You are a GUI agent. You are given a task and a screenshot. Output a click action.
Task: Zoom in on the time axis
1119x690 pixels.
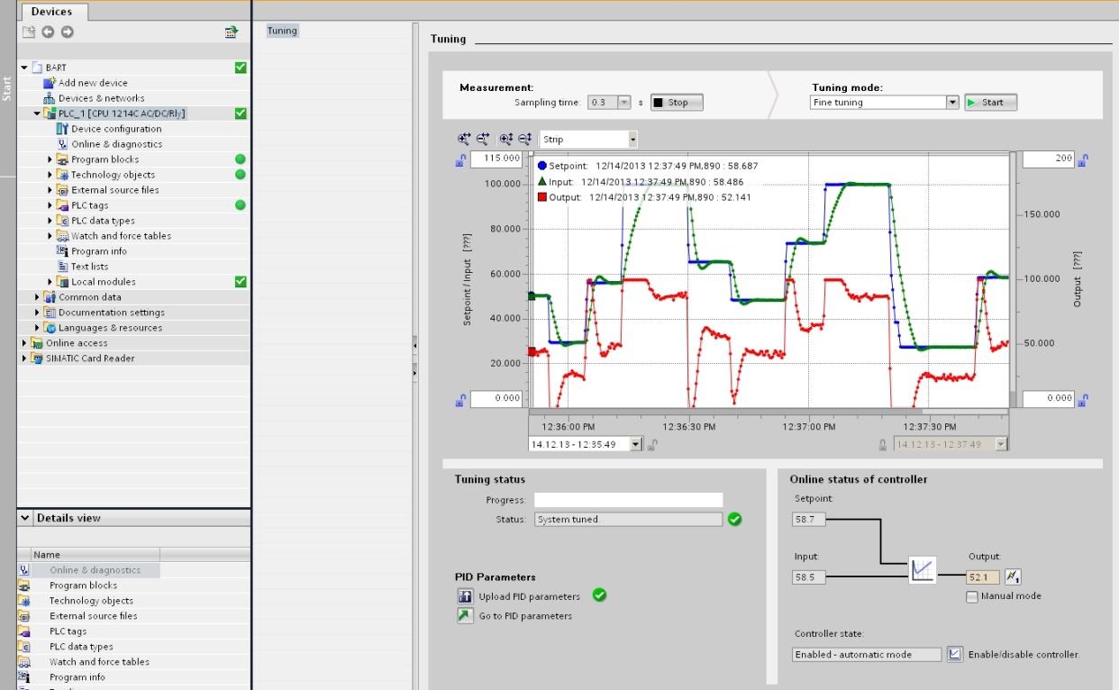click(x=464, y=139)
